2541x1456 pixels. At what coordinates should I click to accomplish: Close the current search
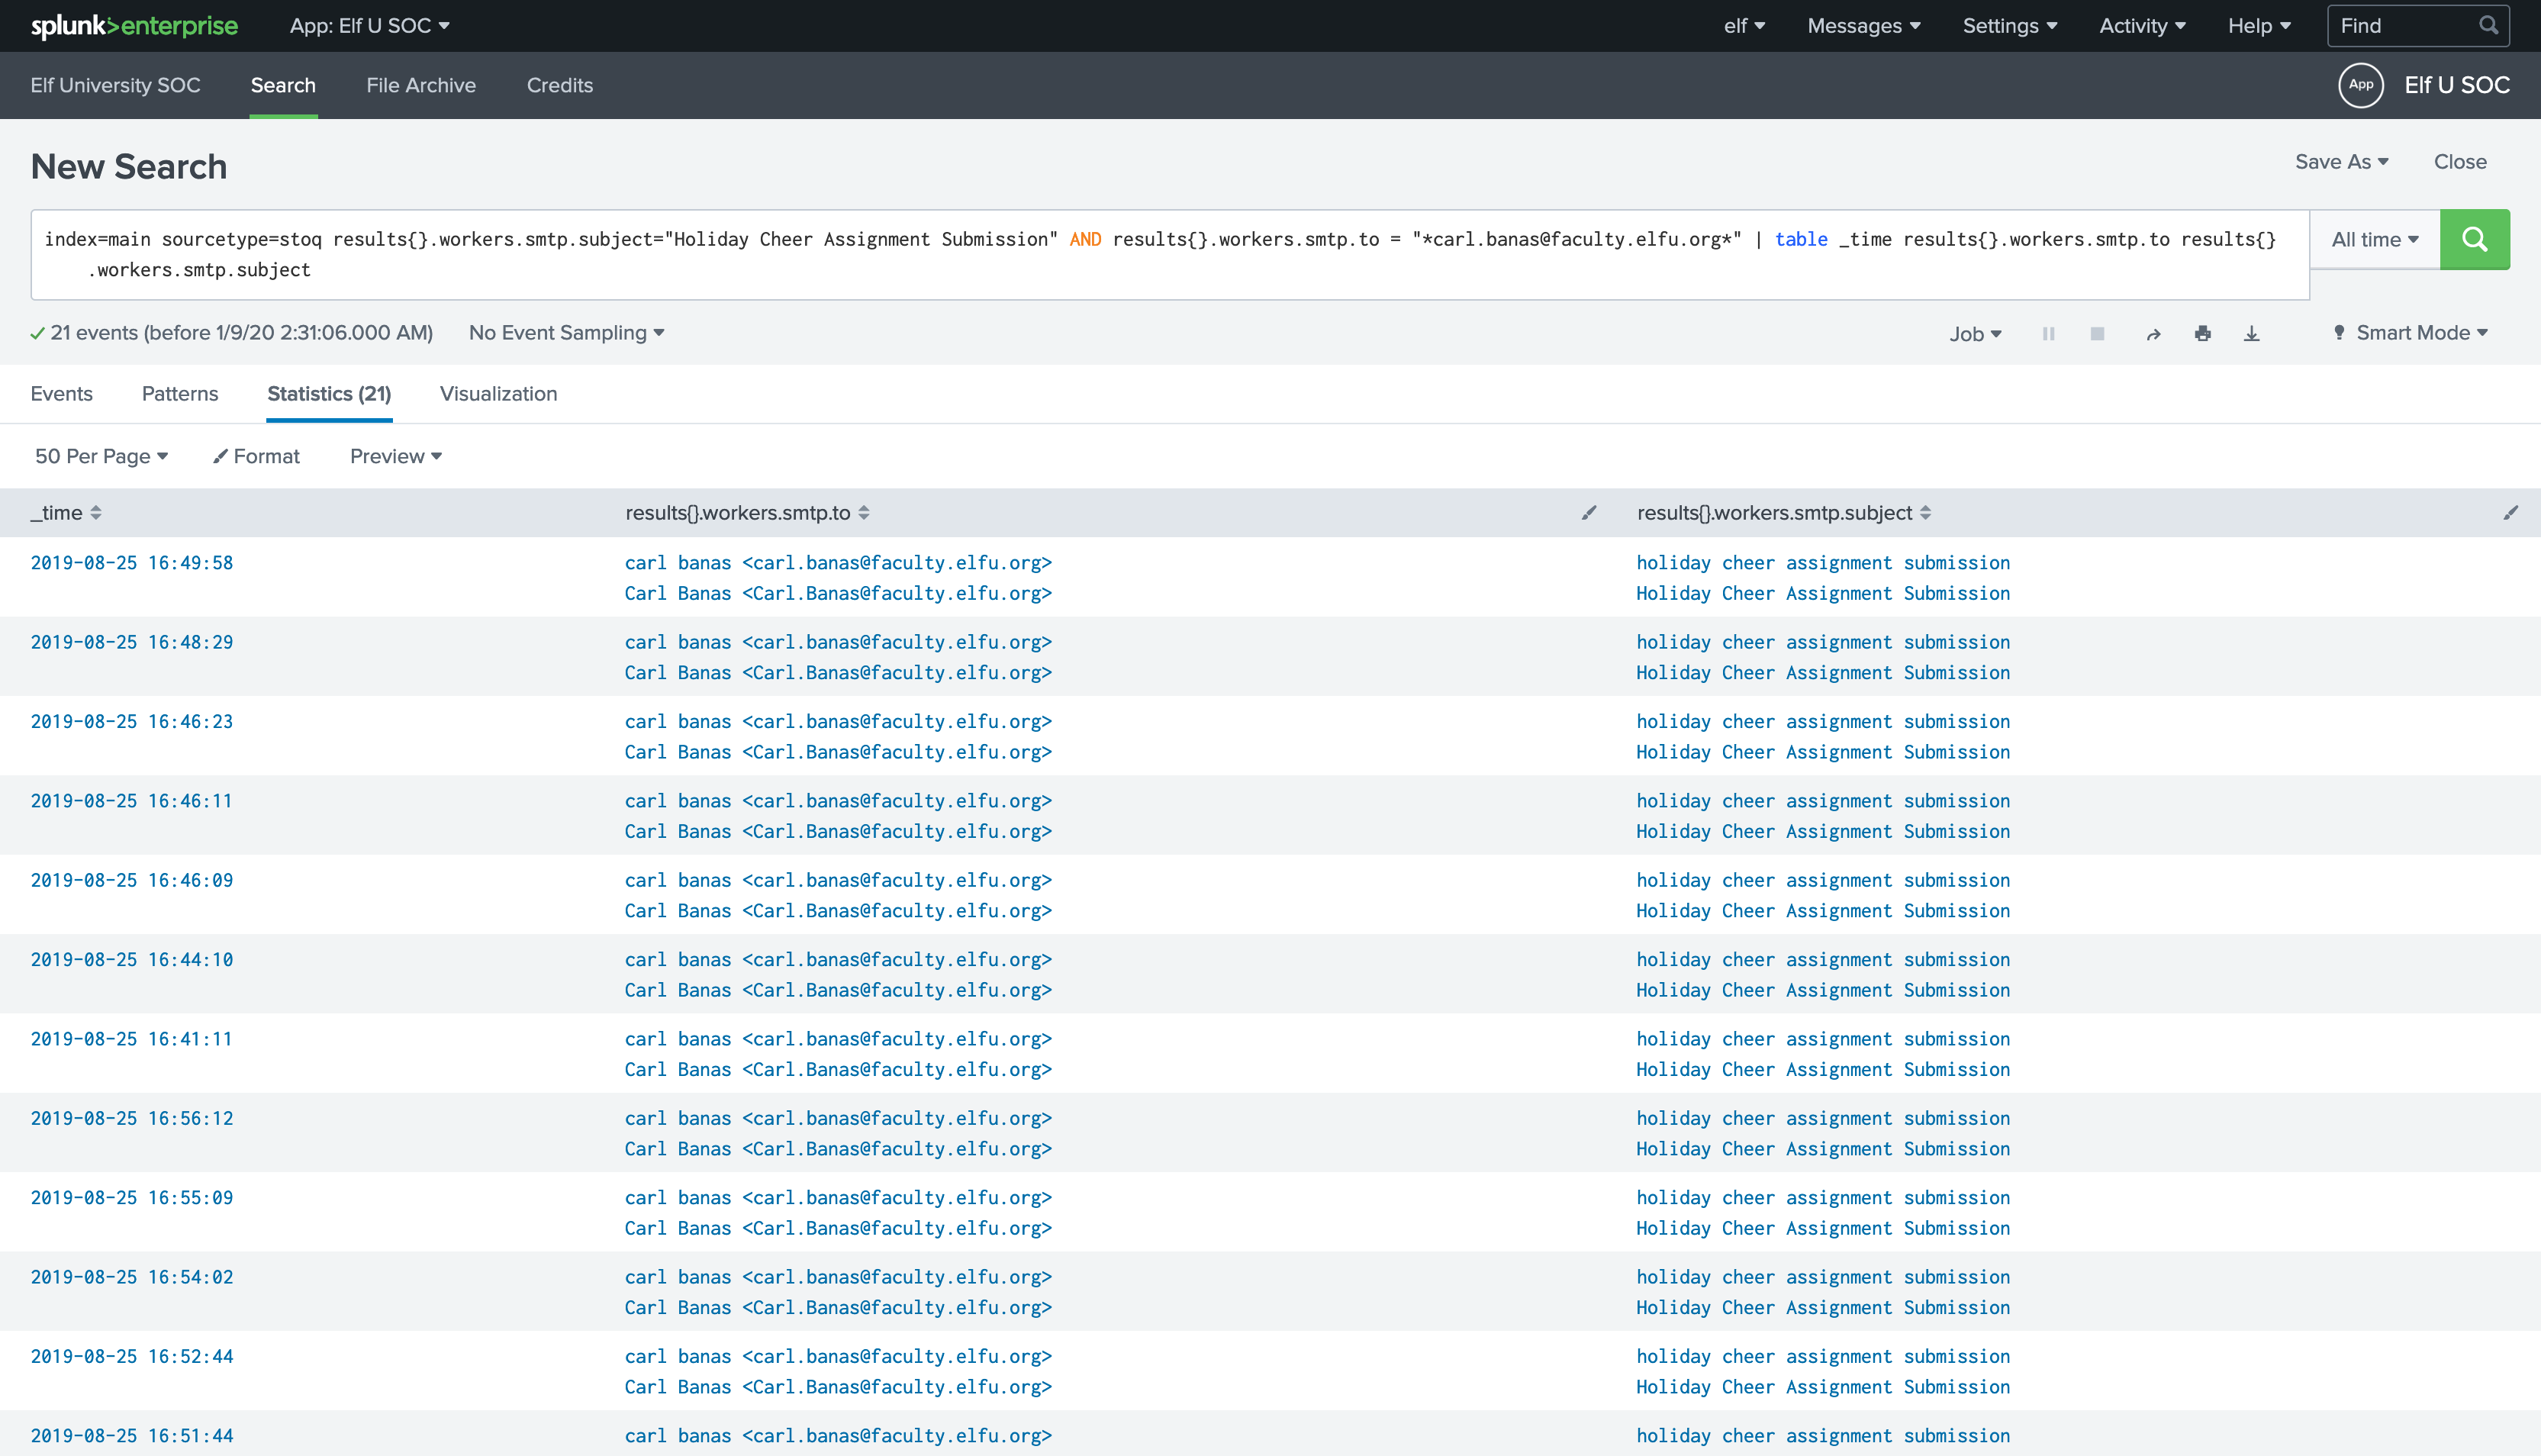point(2459,162)
